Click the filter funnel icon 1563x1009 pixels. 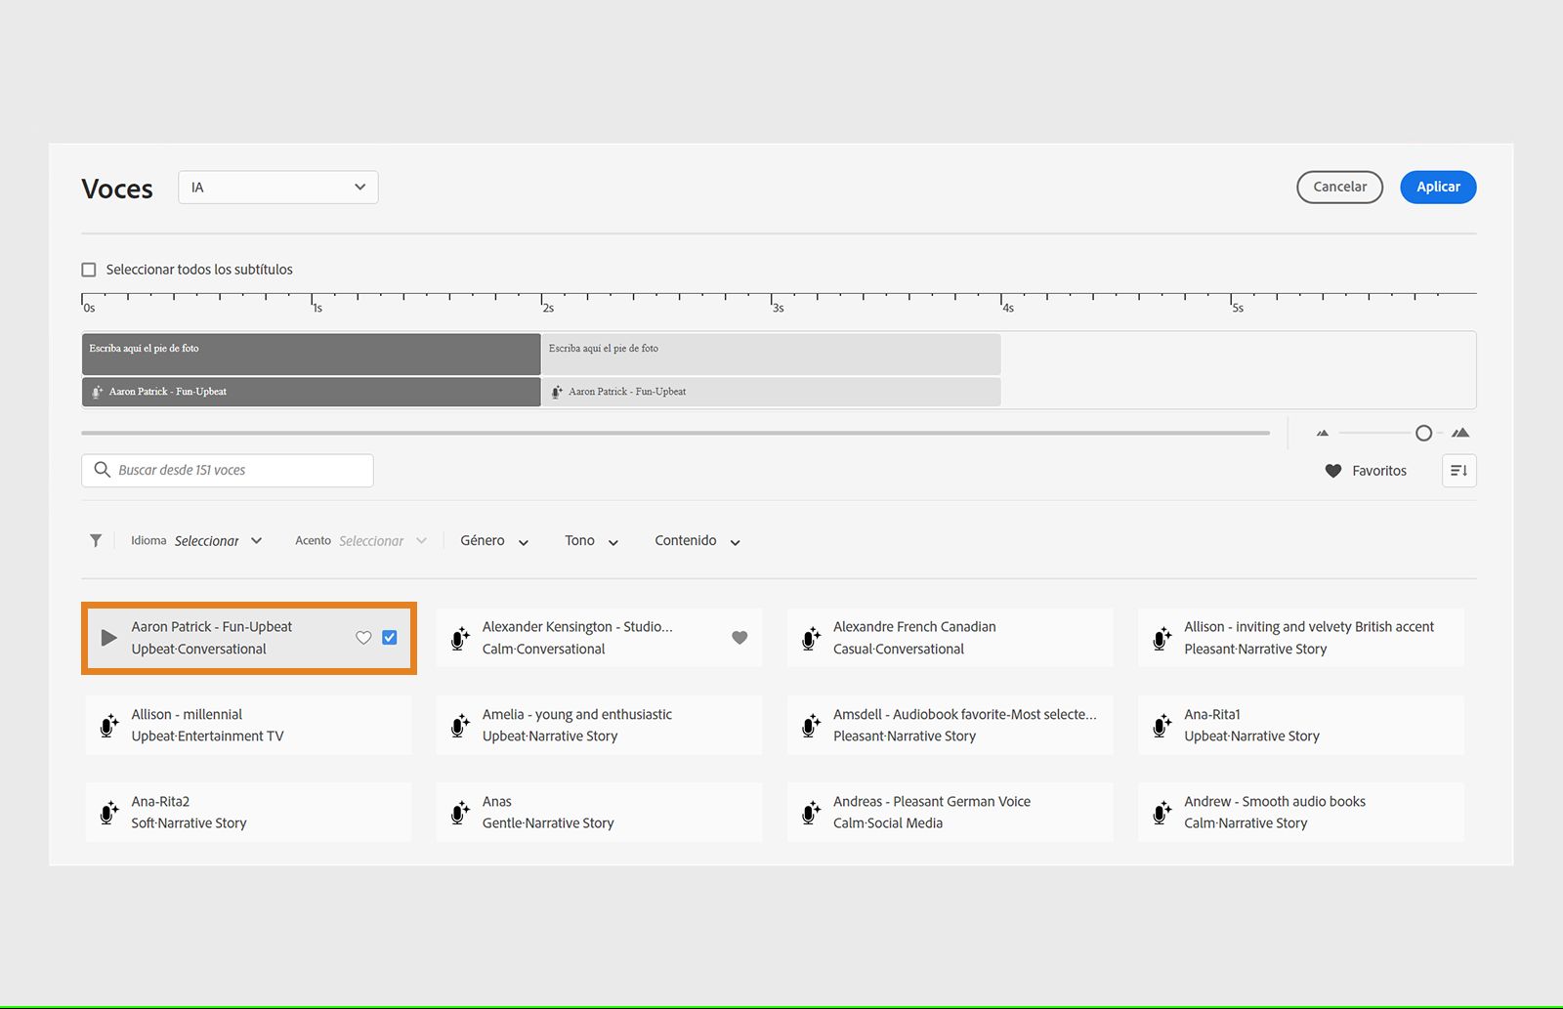coord(96,540)
